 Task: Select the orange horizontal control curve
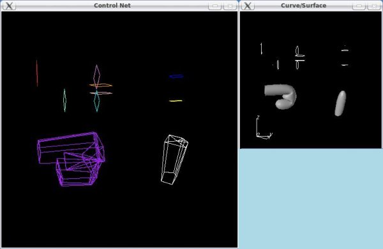pos(101,86)
